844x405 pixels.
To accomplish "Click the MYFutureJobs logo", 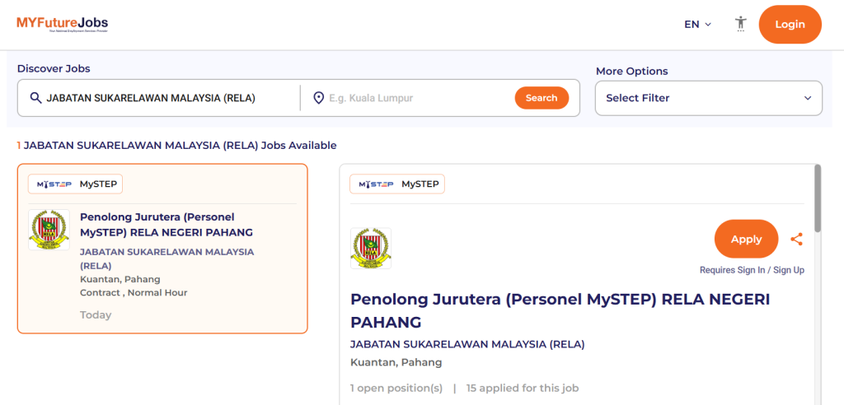I will pyautogui.click(x=62, y=24).
